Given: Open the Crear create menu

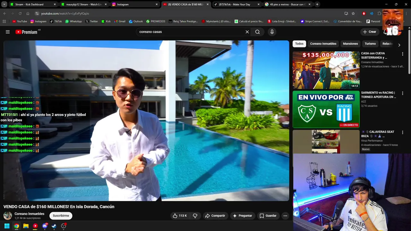Looking at the screenshot, I should [369, 32].
